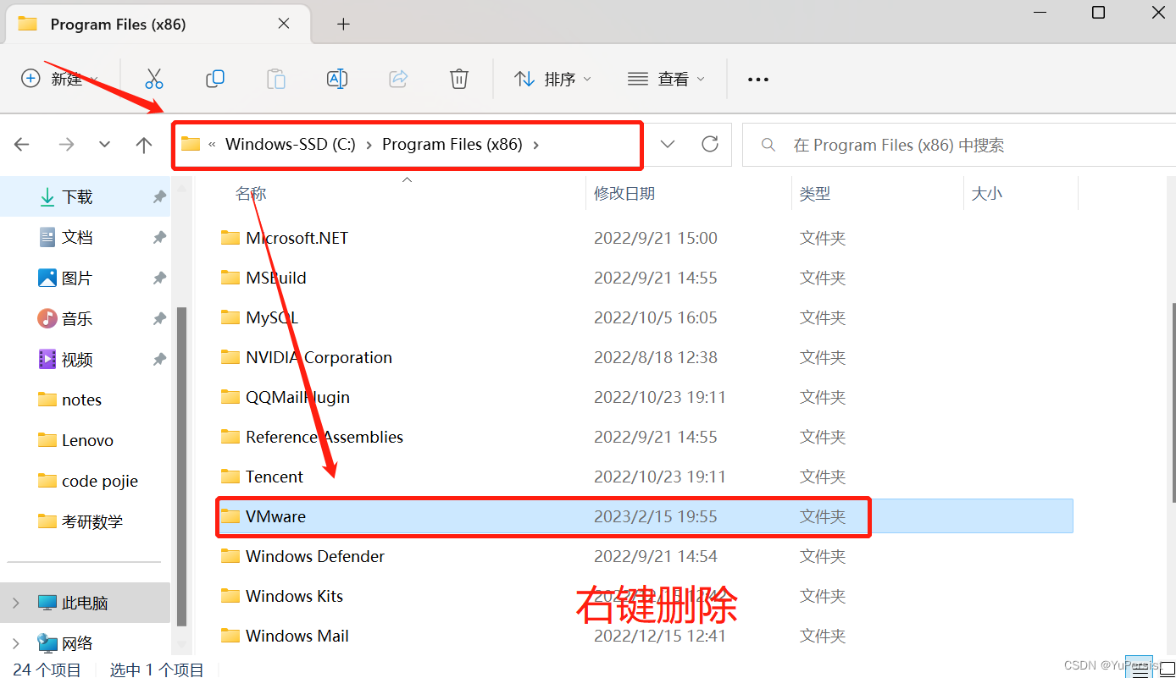The width and height of the screenshot is (1176, 678).
Task: Open the 新建 new item dropdown
Action: pyautogui.click(x=59, y=79)
